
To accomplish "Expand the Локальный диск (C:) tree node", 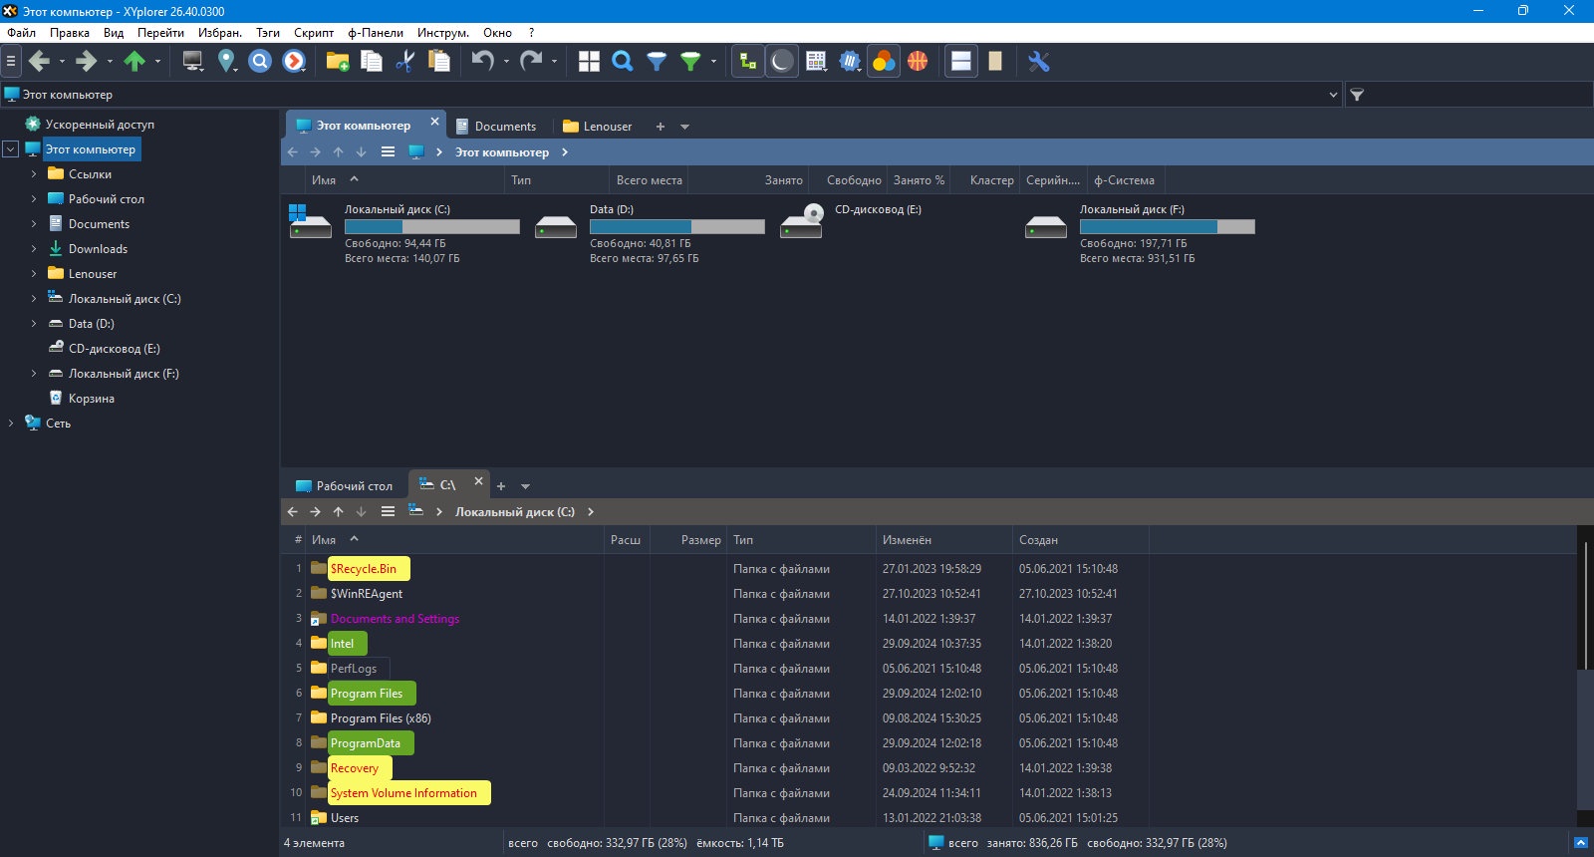I will point(34,299).
